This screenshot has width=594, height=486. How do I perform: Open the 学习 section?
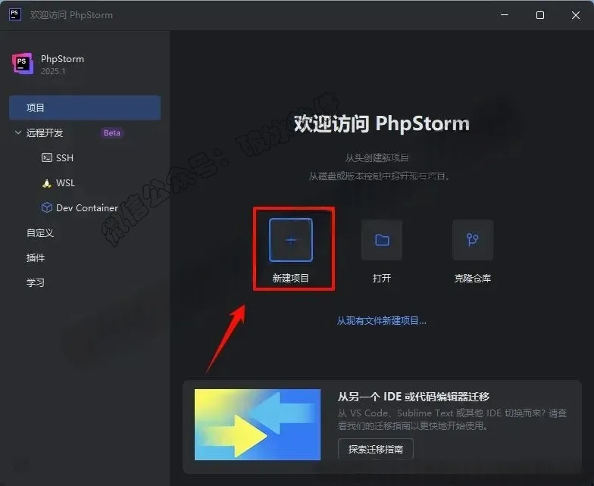pyautogui.click(x=35, y=283)
